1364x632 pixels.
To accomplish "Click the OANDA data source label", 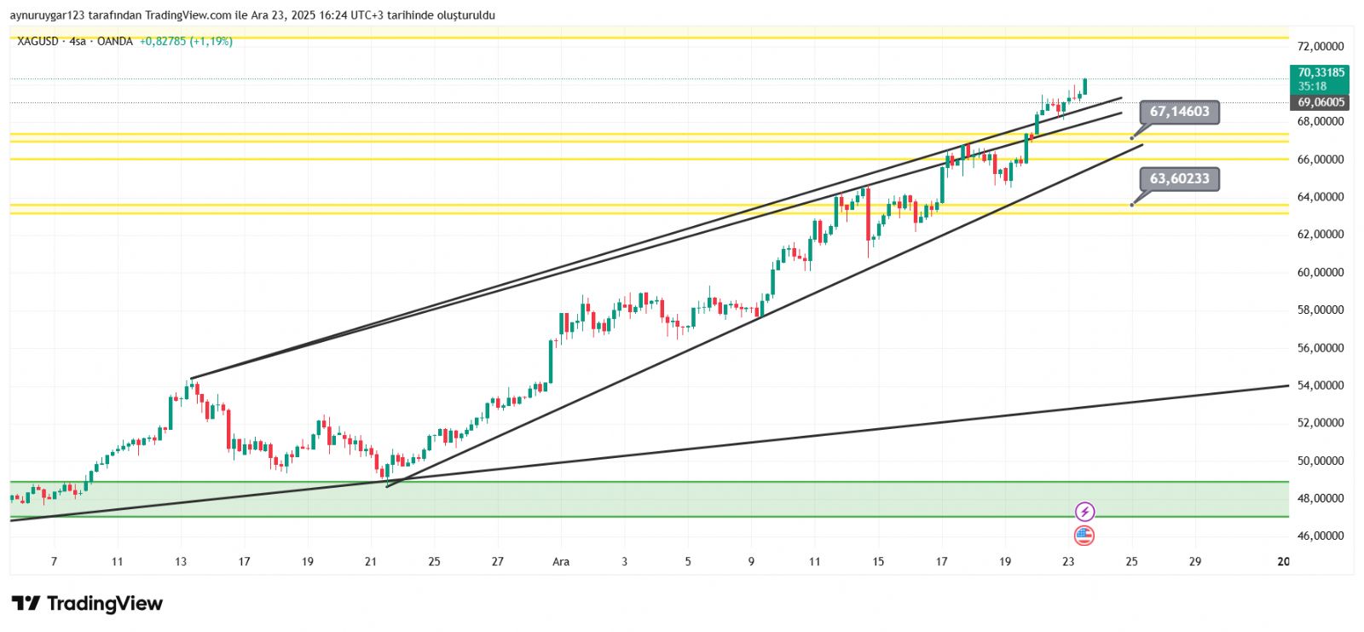I will [x=114, y=42].
